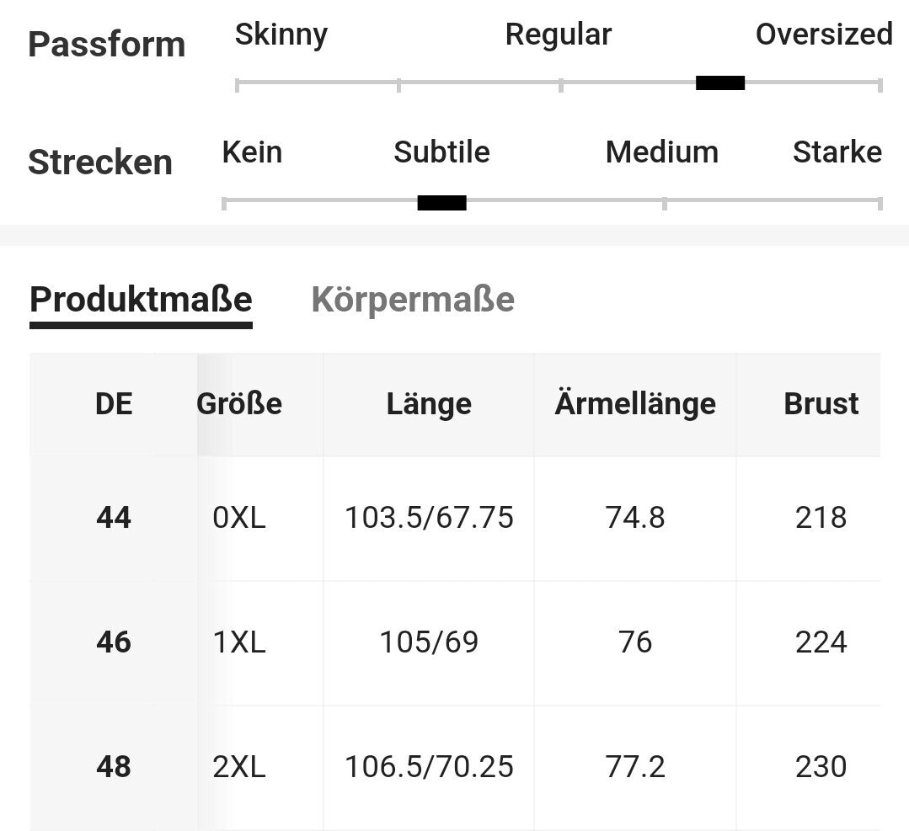Click the Starke stretch label
Screen dimensions: 909x831
[x=837, y=153]
